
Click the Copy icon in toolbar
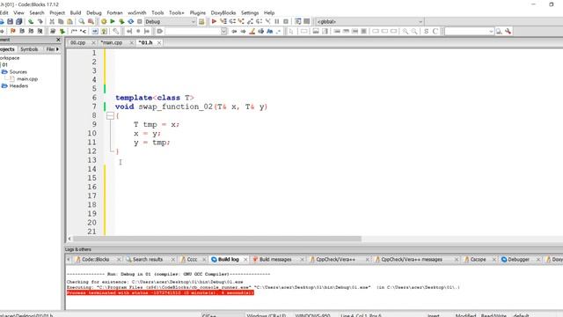coord(61,21)
